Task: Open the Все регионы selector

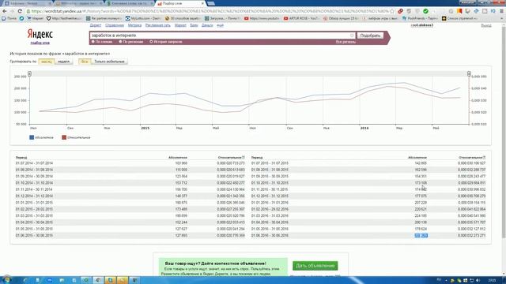Action: [346, 42]
